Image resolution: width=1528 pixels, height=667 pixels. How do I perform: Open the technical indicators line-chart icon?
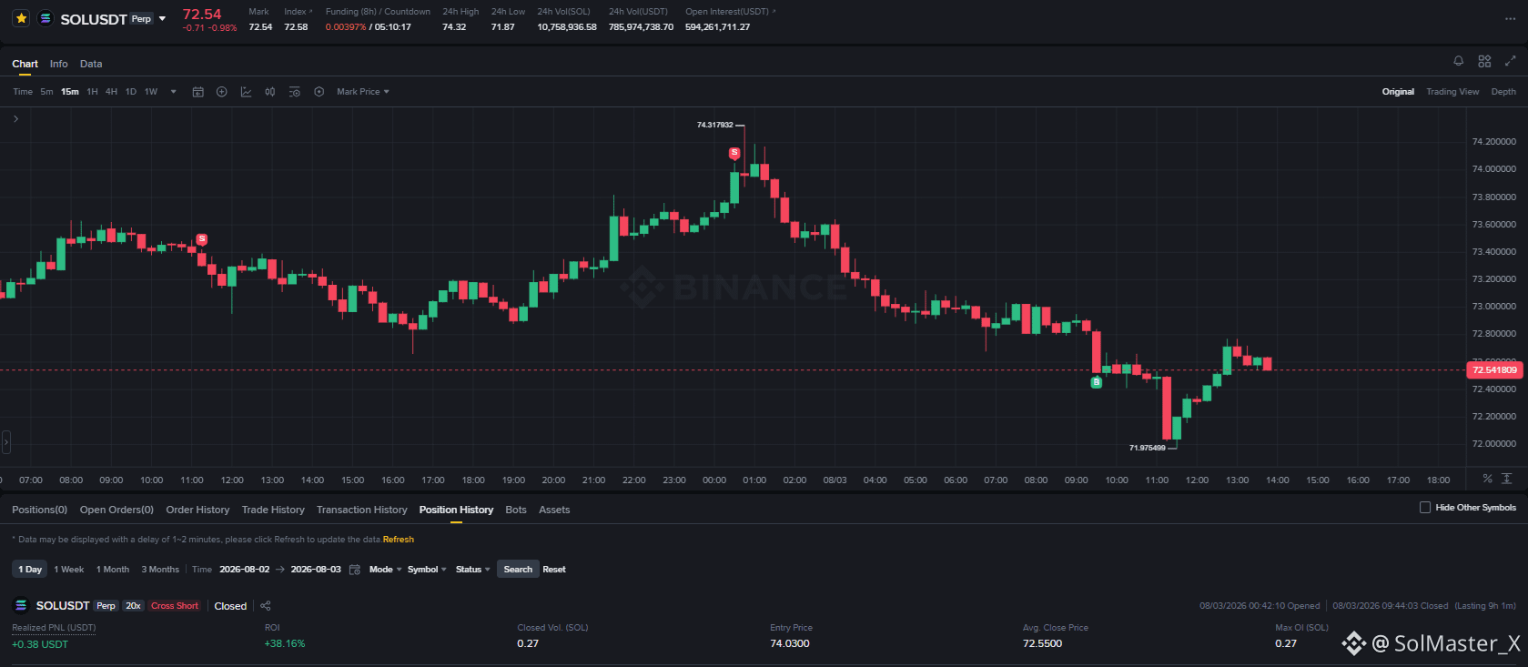pos(246,92)
